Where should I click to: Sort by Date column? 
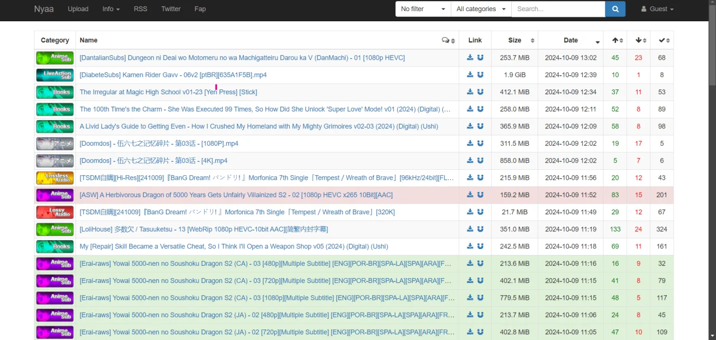tap(571, 40)
